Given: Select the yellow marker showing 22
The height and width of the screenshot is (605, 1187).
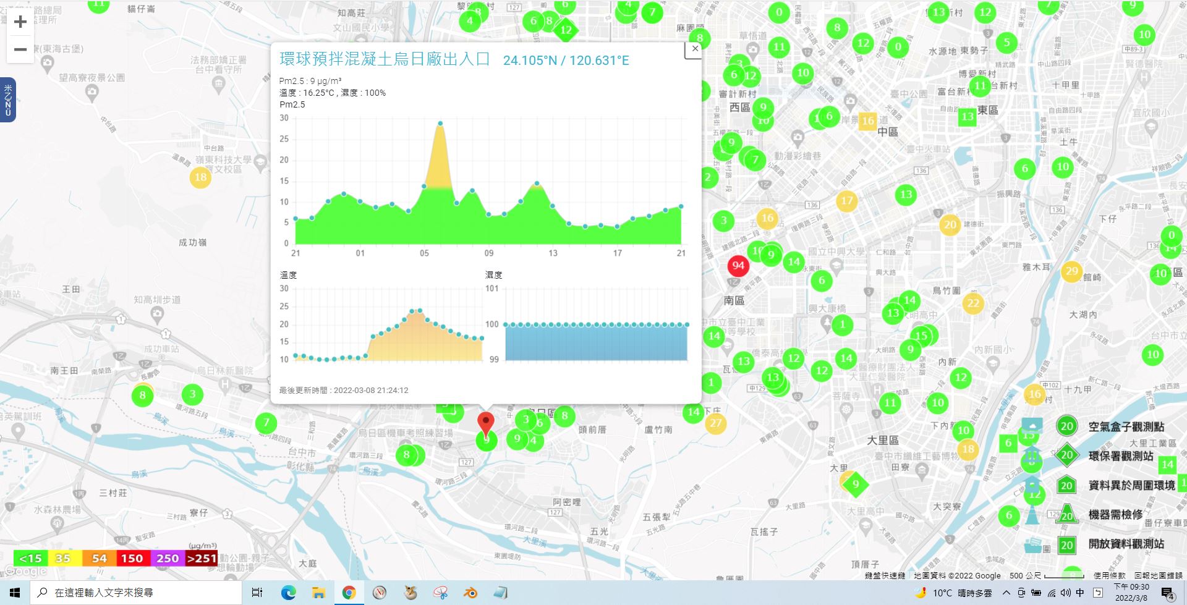Looking at the screenshot, I should [973, 303].
